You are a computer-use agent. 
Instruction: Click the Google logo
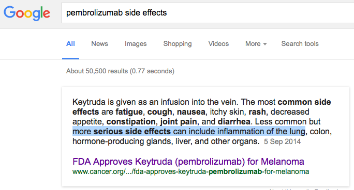[x=27, y=13]
